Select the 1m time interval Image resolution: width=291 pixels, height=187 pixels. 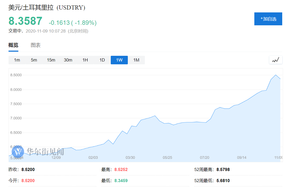[17, 60]
